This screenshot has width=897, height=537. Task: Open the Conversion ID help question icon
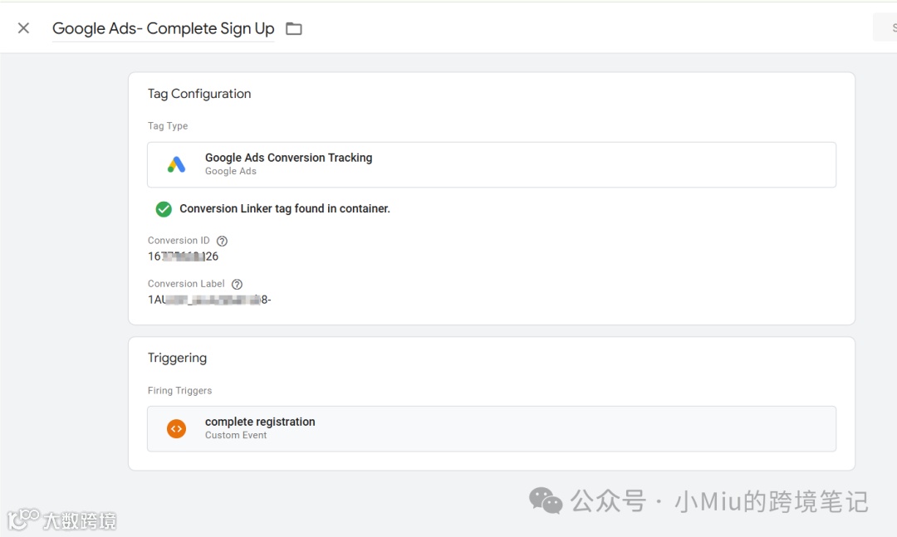(x=222, y=241)
